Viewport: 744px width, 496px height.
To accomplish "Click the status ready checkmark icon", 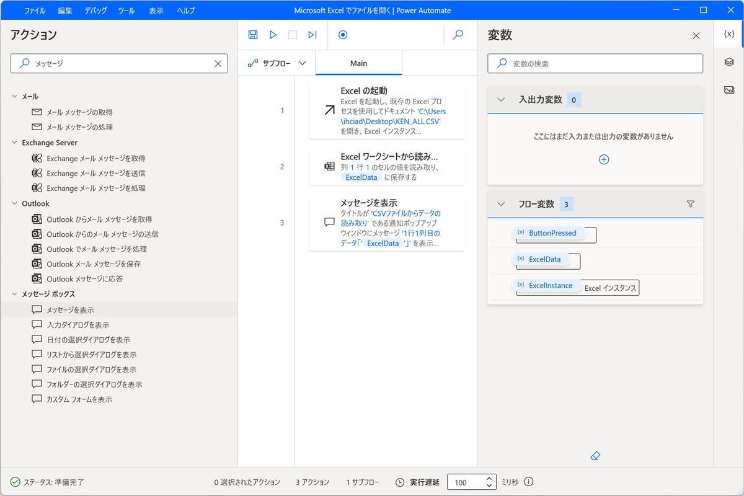I will tap(15, 482).
